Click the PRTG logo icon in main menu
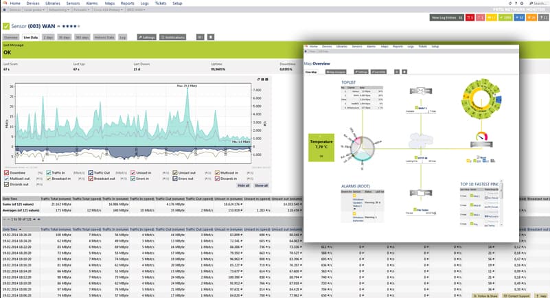 (x=5, y=3)
